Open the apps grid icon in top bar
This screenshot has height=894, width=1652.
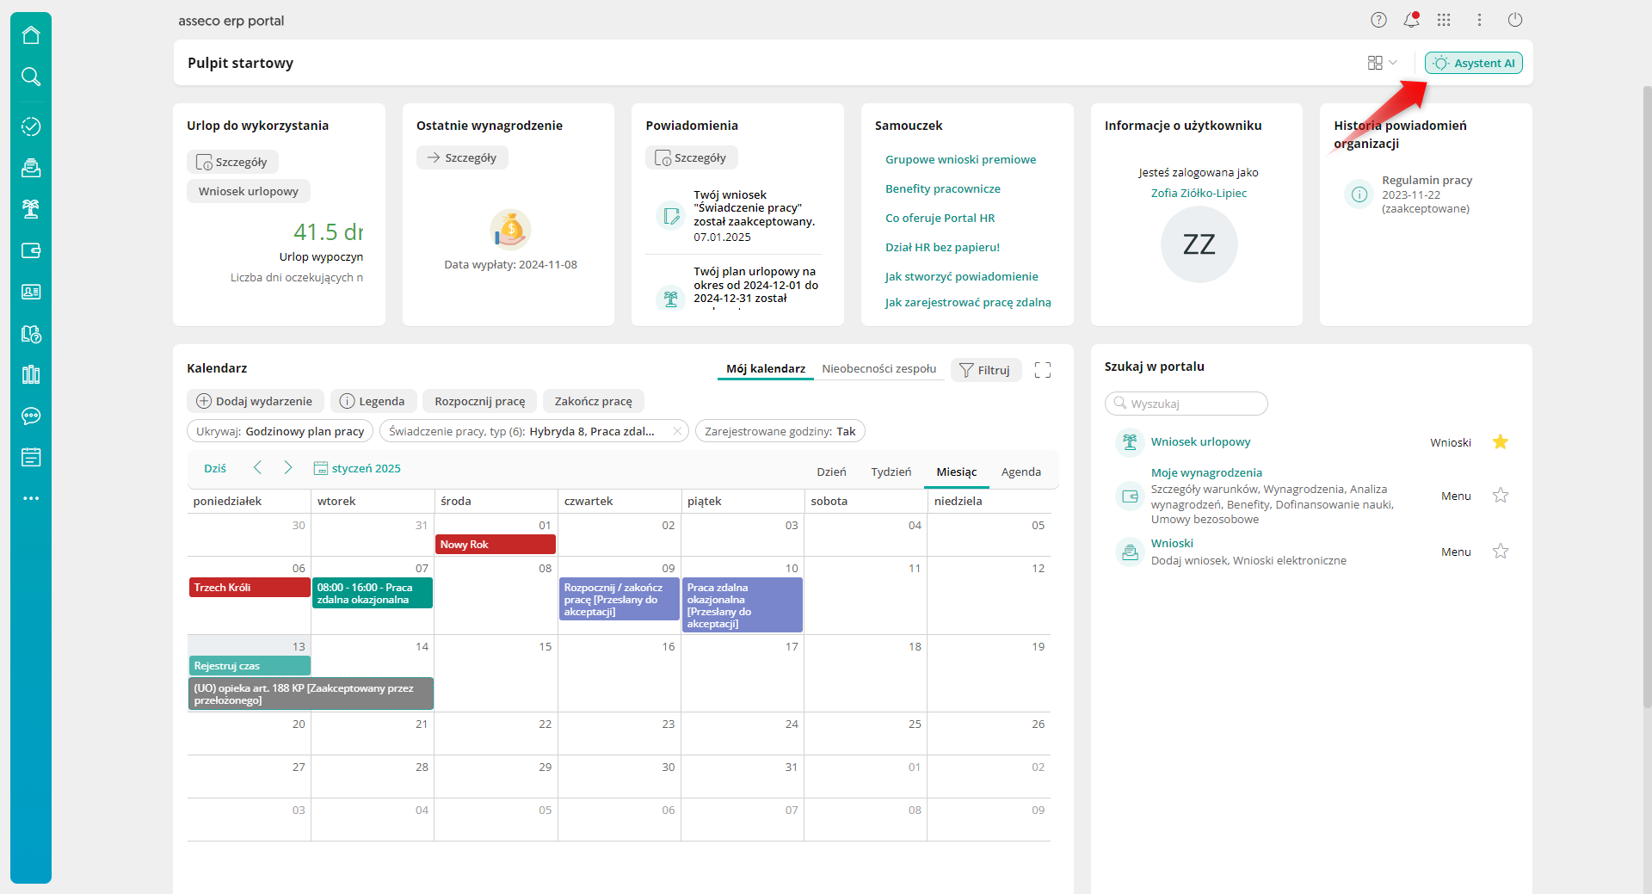(1444, 20)
